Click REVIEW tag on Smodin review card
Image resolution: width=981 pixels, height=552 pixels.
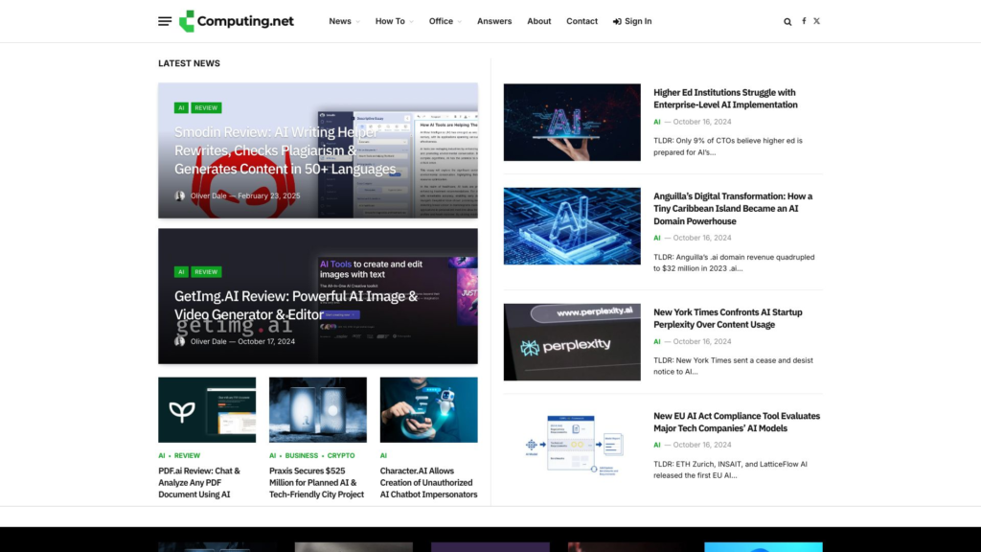206,107
